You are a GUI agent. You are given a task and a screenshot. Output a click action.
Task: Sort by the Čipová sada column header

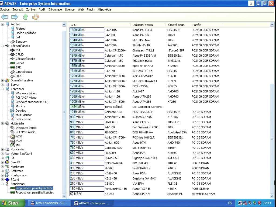[178, 25]
